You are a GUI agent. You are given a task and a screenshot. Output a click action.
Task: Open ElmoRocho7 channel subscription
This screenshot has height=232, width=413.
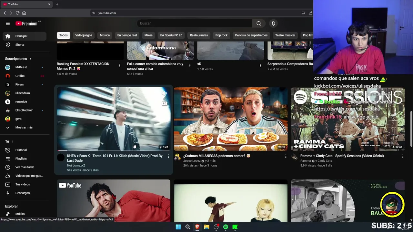pyautogui.click(x=25, y=110)
